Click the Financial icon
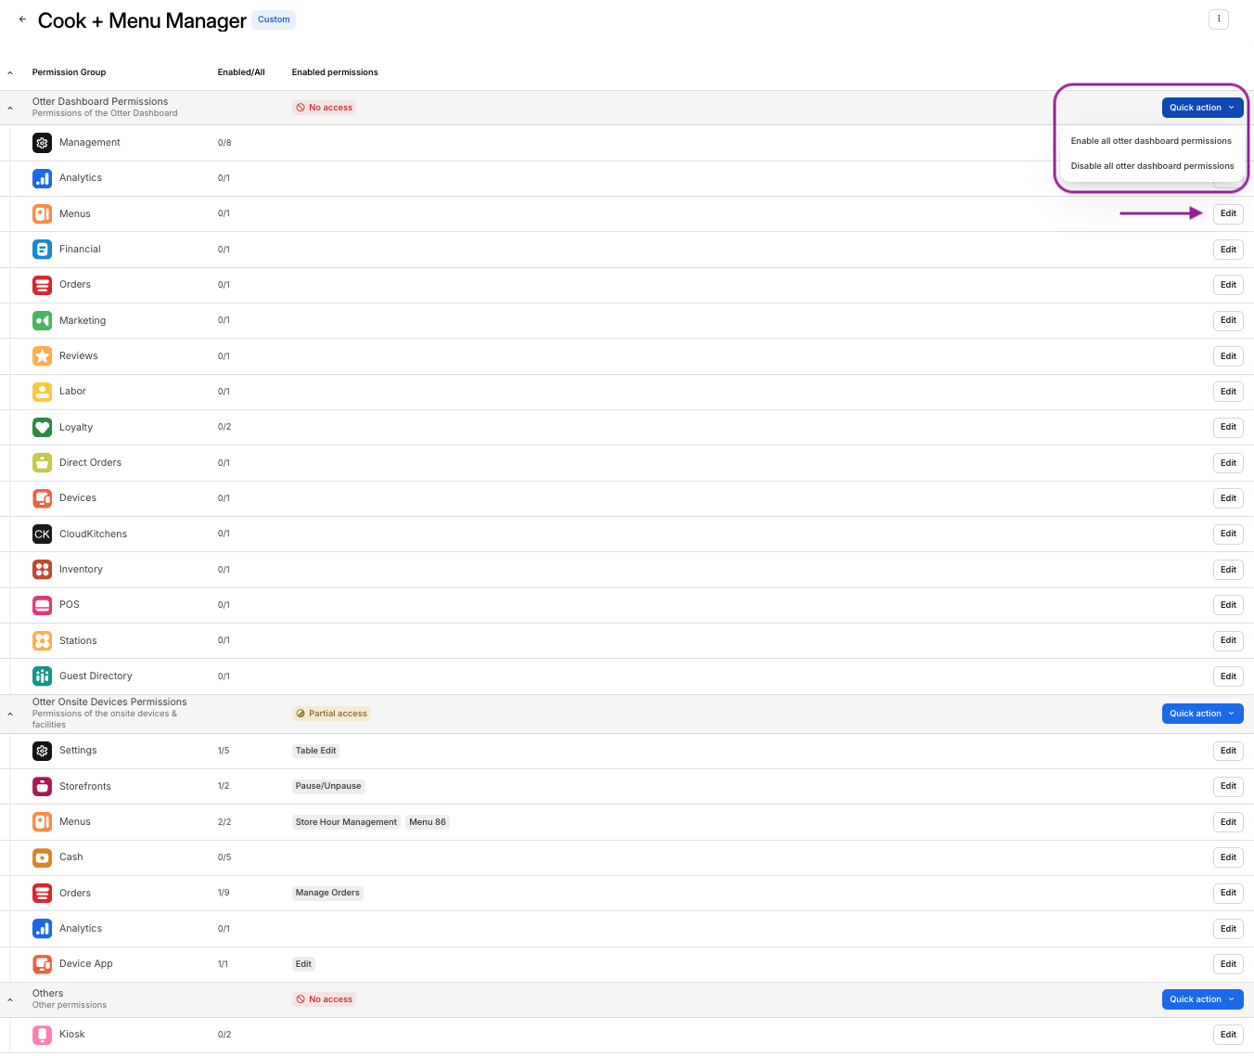1254x1056 pixels. pos(42,250)
